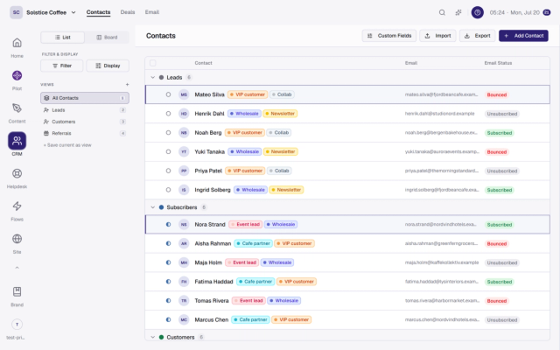
Task: Tick the select-all header checkbox
Action: click(x=153, y=63)
